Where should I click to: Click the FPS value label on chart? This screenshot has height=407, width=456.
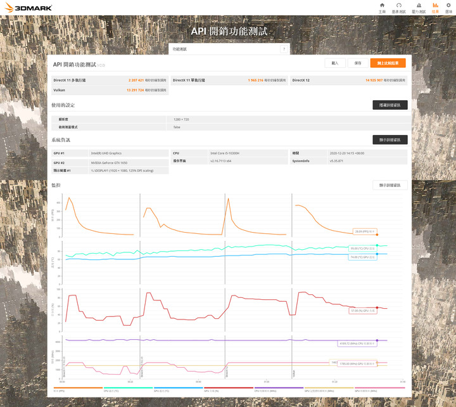click(365, 231)
